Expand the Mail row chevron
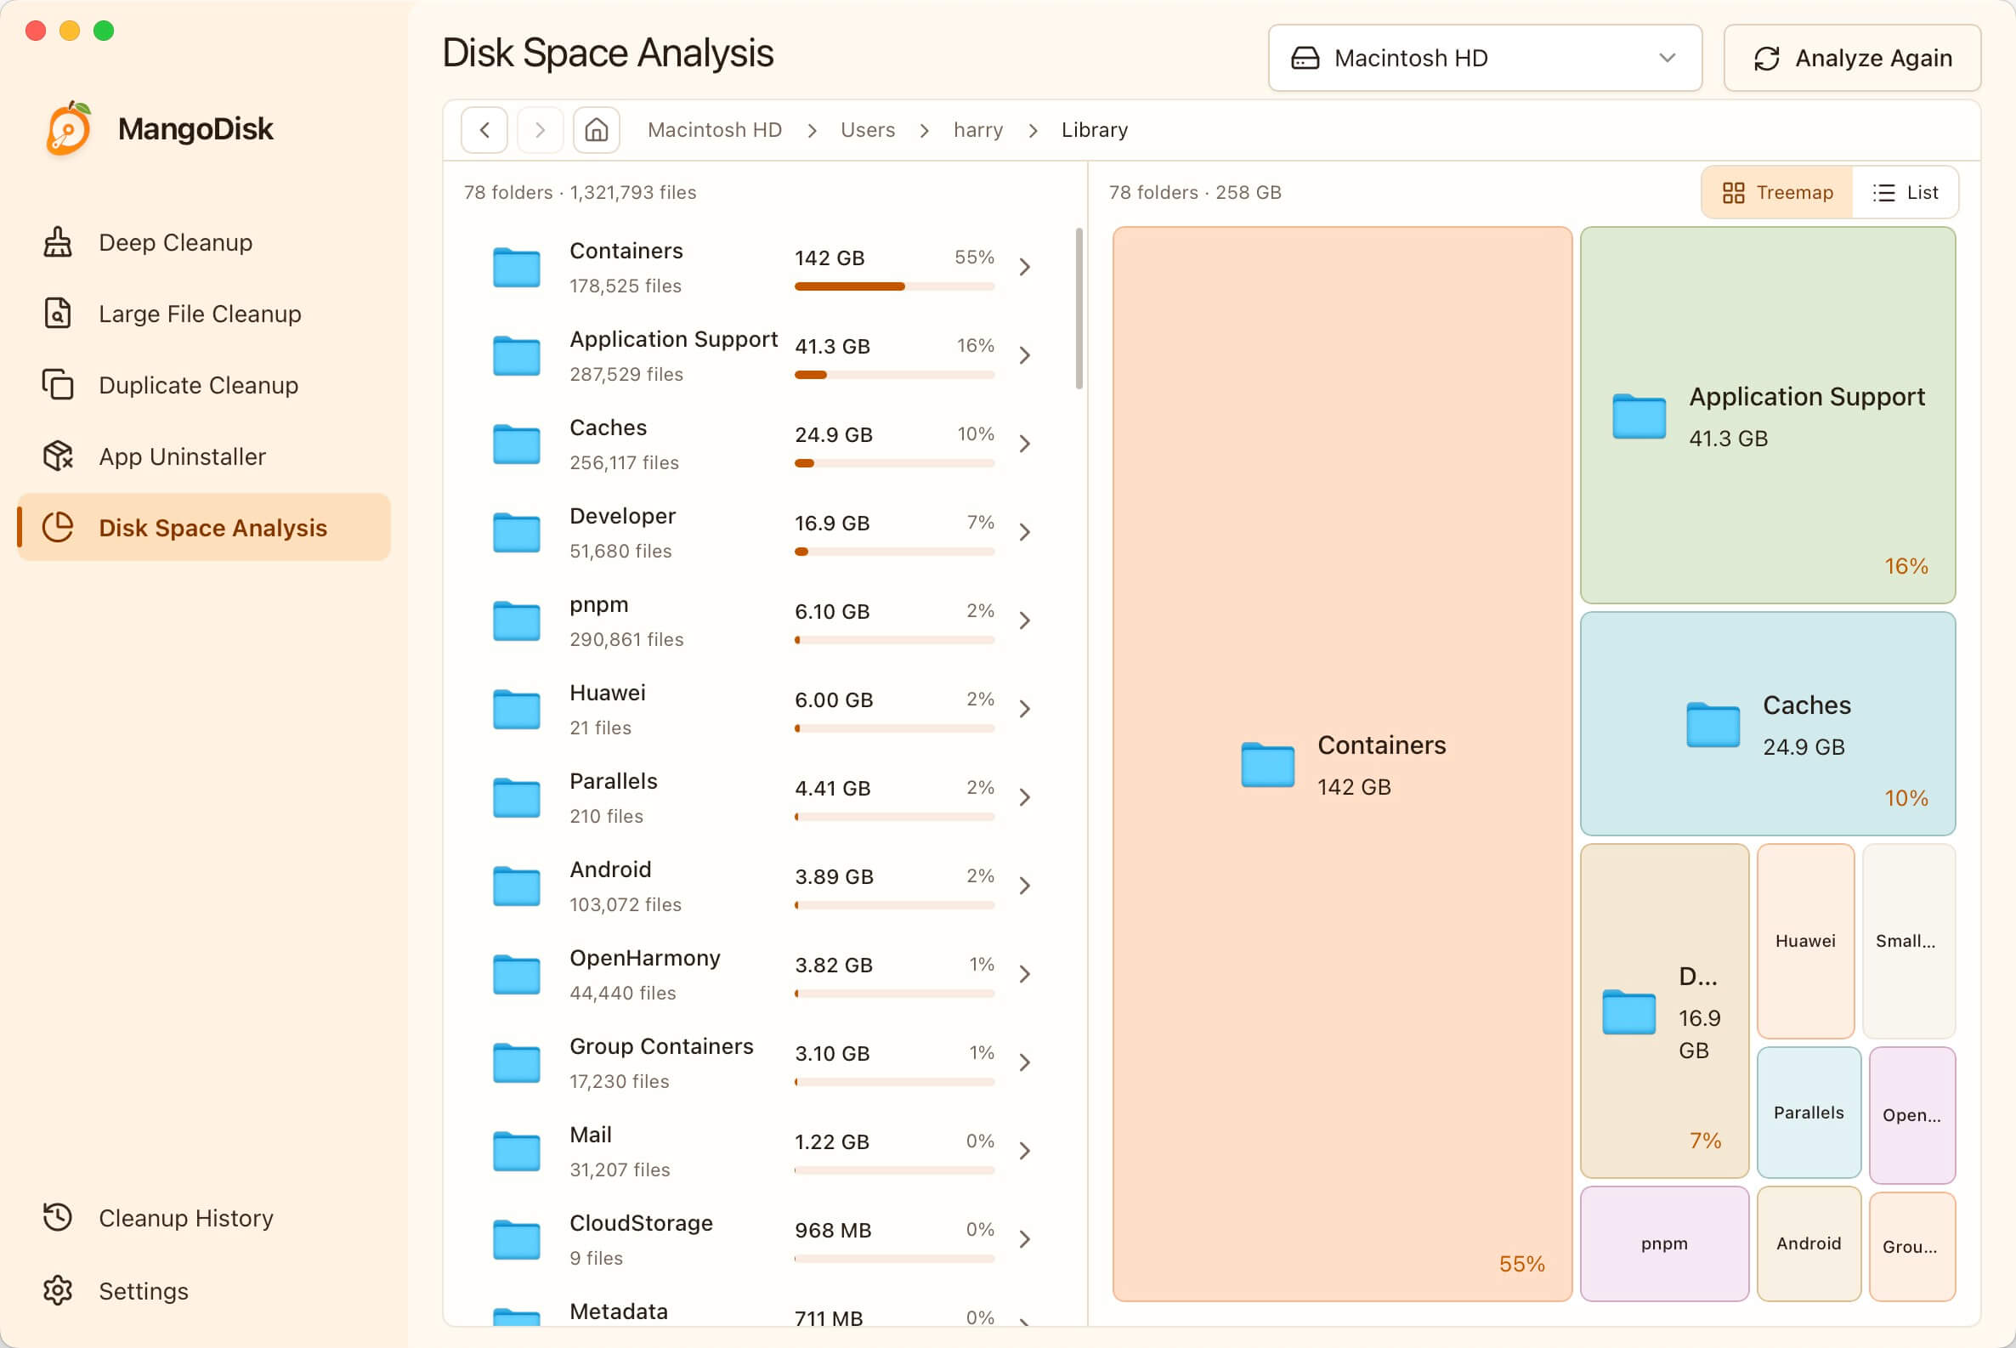The width and height of the screenshot is (2016, 1348). (x=1025, y=1152)
